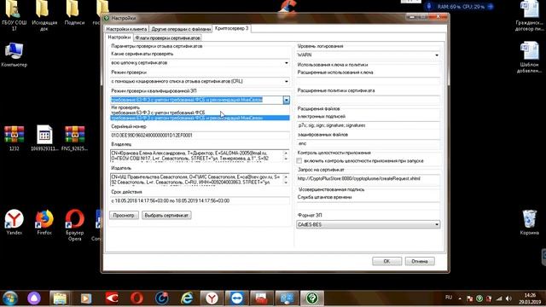Switch to Yandex browser in the taskbar
This screenshot has width=546, height=307.
tap(212, 298)
